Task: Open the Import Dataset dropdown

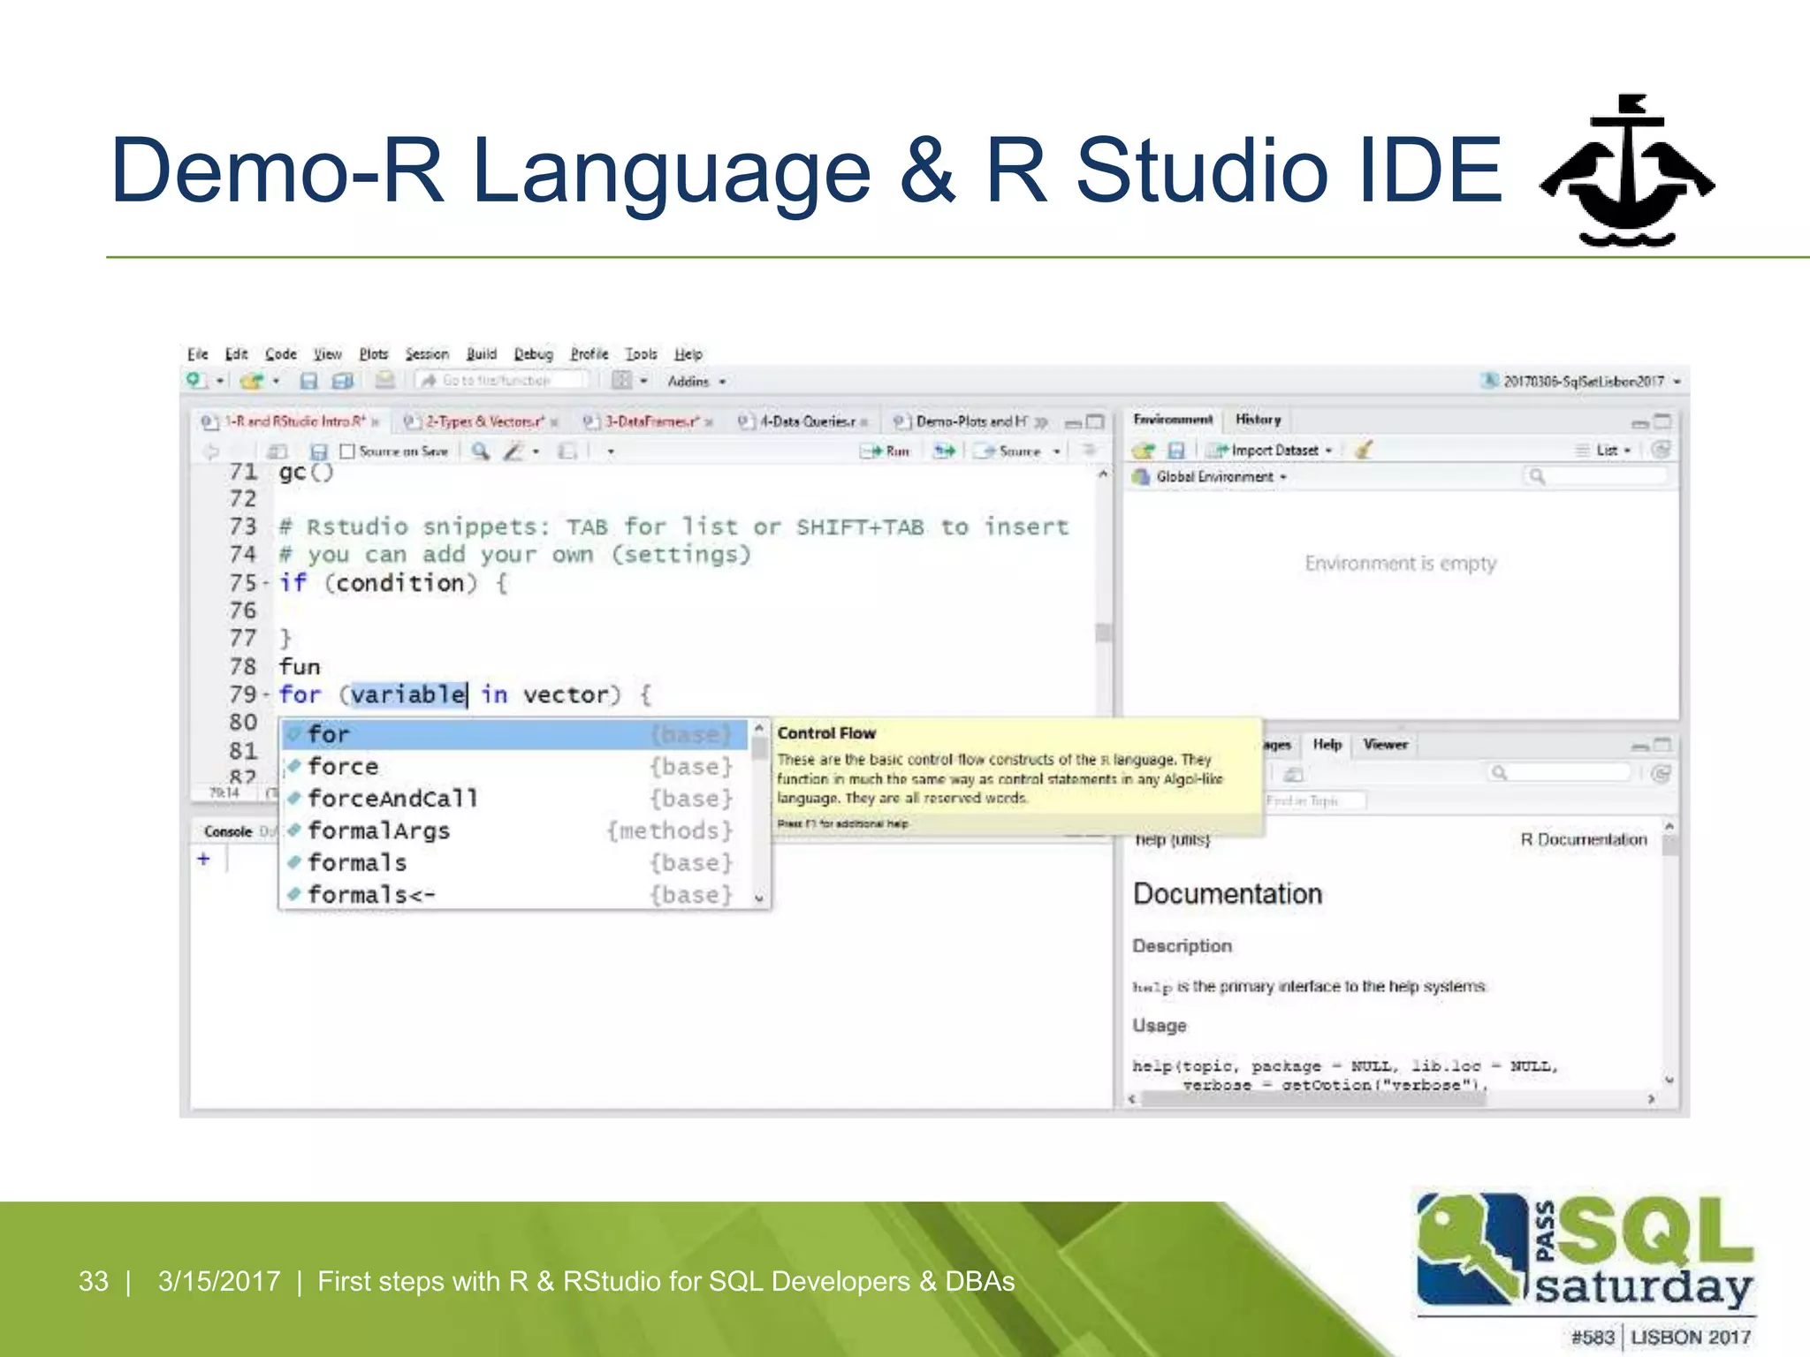Action: click(x=1271, y=451)
